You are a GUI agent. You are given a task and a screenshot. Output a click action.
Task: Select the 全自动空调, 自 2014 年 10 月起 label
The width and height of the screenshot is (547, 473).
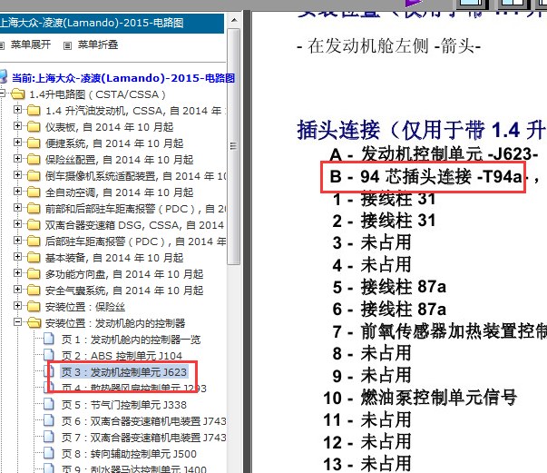120,192
